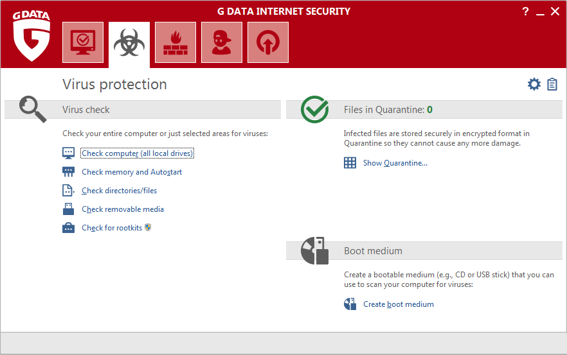Choose Check directories/files
This screenshot has width=567, height=355.
click(x=119, y=191)
